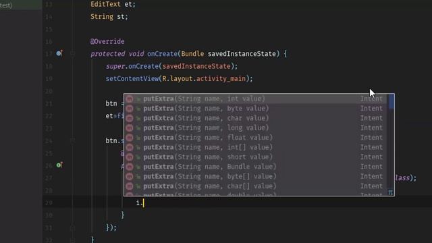Select putExtra(String name, float value) suggestion
Viewport: 432px width, 243px height.
click(255, 138)
